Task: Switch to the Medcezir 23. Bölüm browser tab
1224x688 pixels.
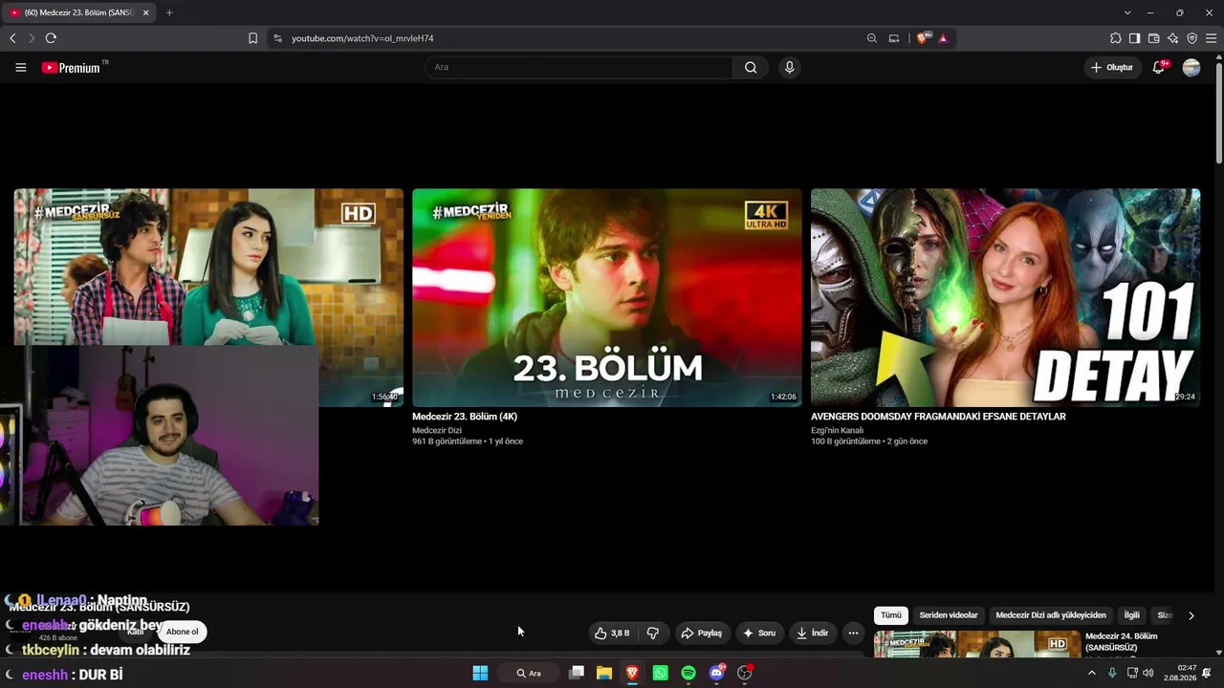Action: [76, 12]
